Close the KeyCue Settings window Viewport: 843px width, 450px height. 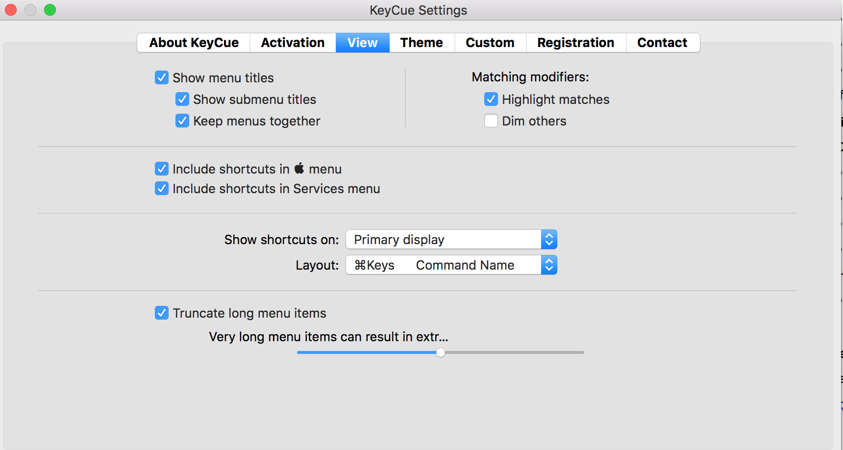11,10
